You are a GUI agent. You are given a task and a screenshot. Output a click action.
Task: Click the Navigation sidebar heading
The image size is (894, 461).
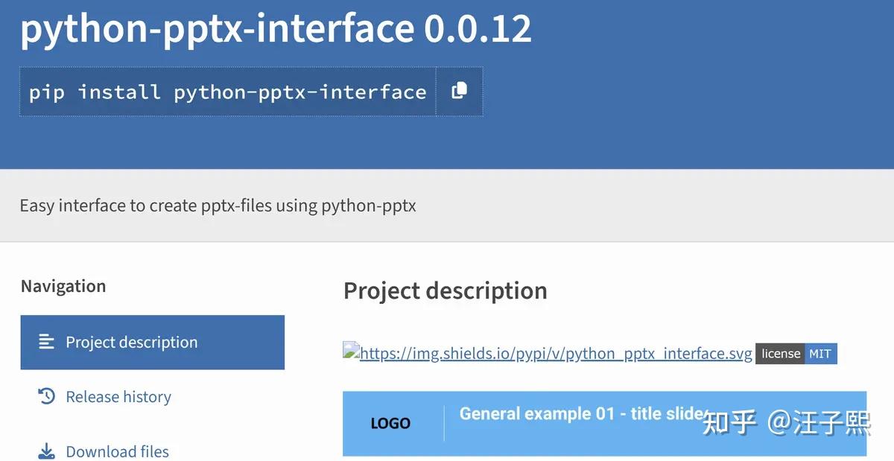[63, 285]
